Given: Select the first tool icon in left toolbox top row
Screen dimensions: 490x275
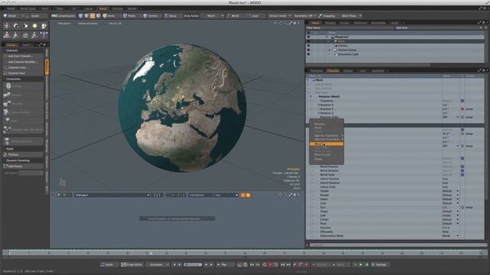Looking at the screenshot, I should point(7,26).
